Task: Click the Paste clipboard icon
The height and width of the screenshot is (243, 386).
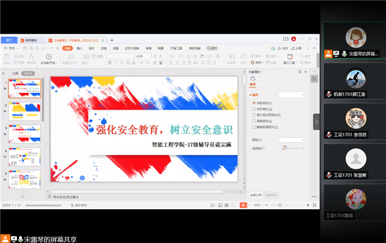Action: click(7, 57)
